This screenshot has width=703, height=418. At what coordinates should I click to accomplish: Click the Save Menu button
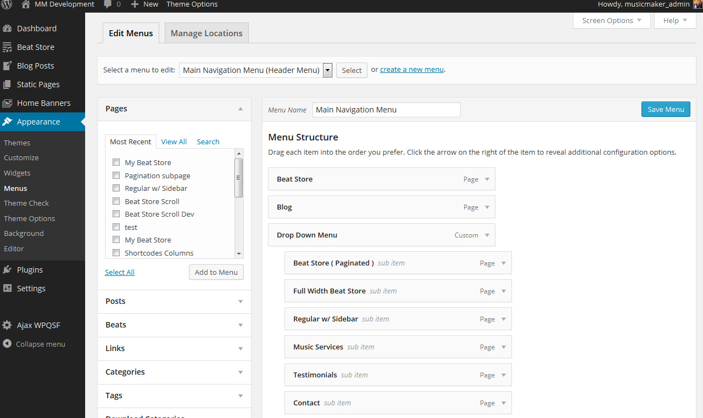665,109
